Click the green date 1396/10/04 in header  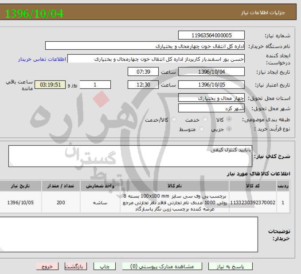34,14
